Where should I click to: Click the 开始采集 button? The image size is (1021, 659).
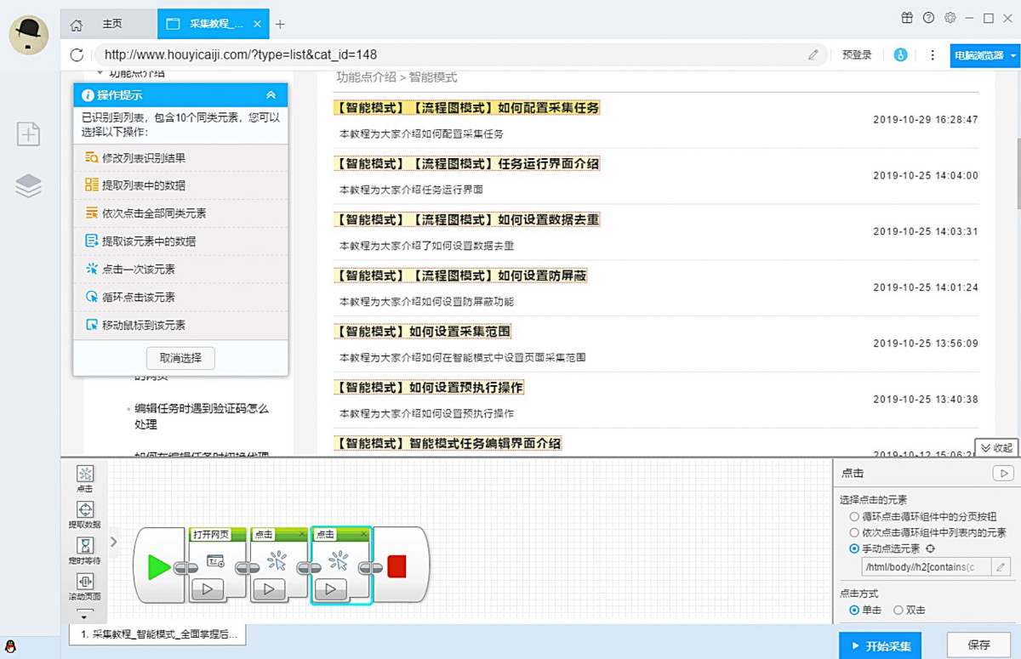(881, 645)
